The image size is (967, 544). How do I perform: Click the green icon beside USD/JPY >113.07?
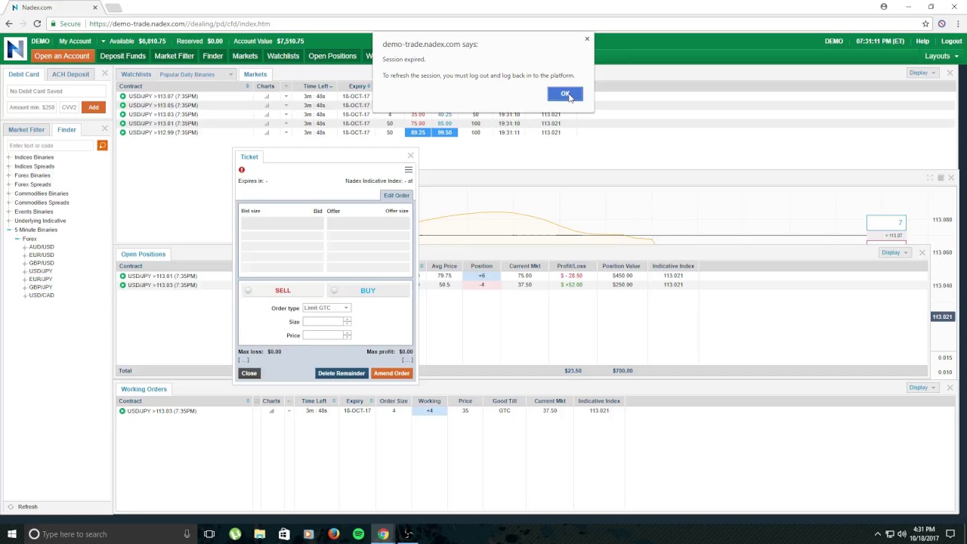123,96
